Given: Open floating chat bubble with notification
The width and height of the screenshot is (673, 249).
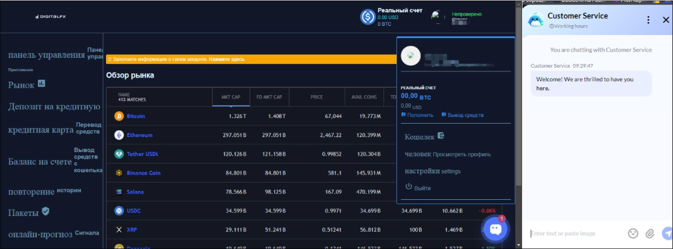Looking at the screenshot, I should [496, 229].
